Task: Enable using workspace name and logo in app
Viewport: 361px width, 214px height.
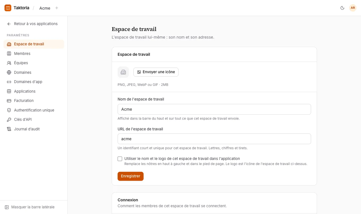Action: [x=120, y=159]
